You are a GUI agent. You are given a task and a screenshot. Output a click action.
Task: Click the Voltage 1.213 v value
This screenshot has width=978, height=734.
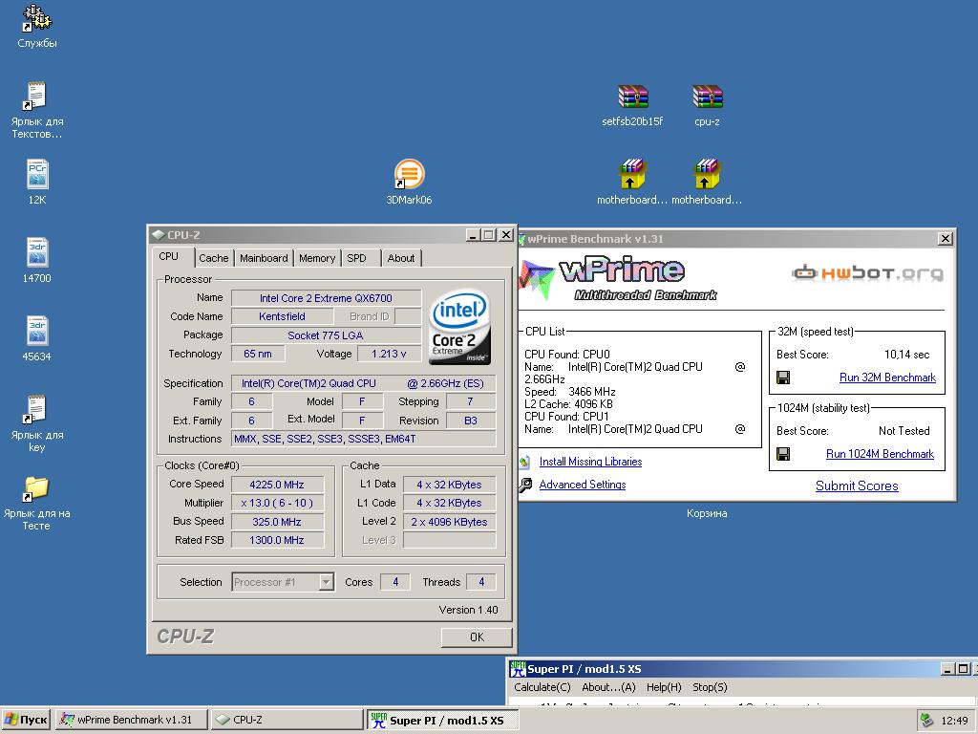pyautogui.click(x=389, y=354)
